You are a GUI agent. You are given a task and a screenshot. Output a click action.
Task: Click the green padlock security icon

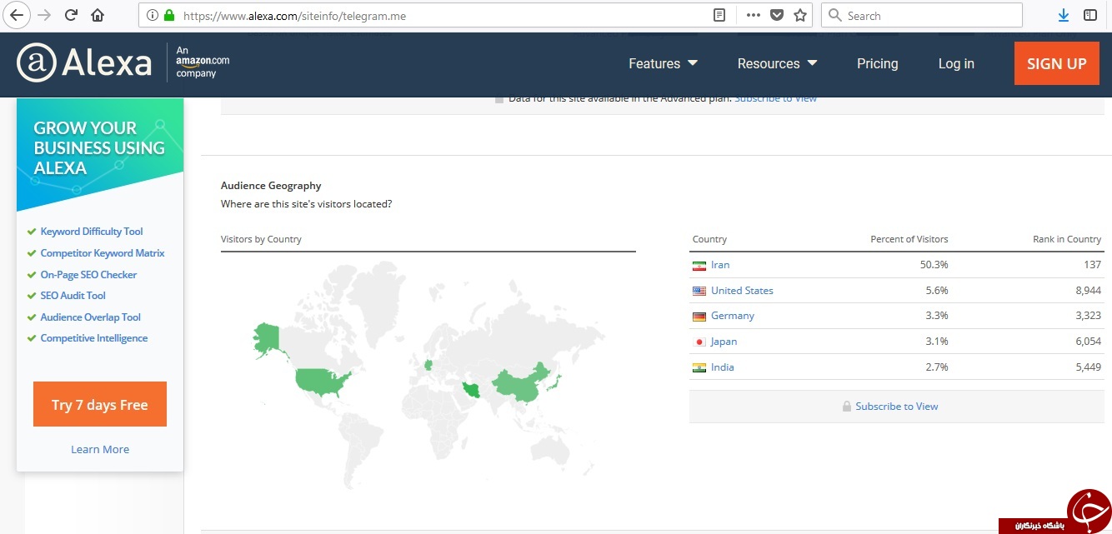pos(169,15)
